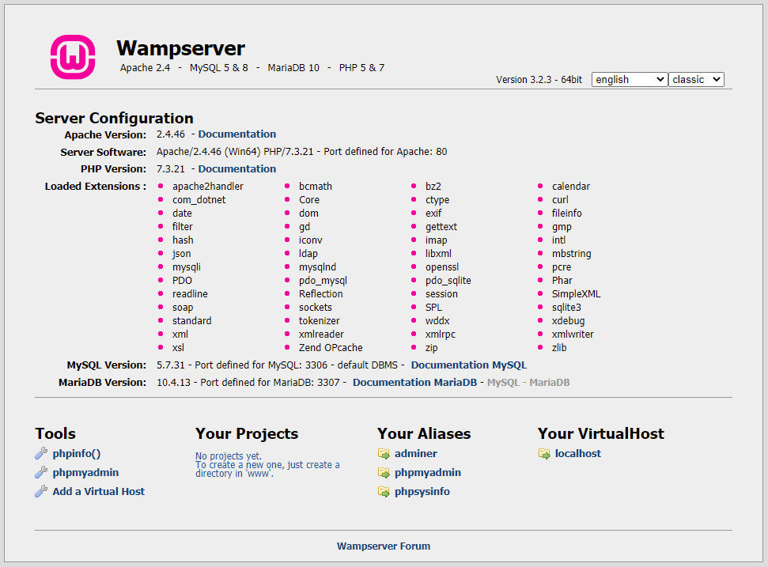Viewport: 768px width, 567px height.
Task: Click the 'fileinfo' extension
Action: point(566,214)
